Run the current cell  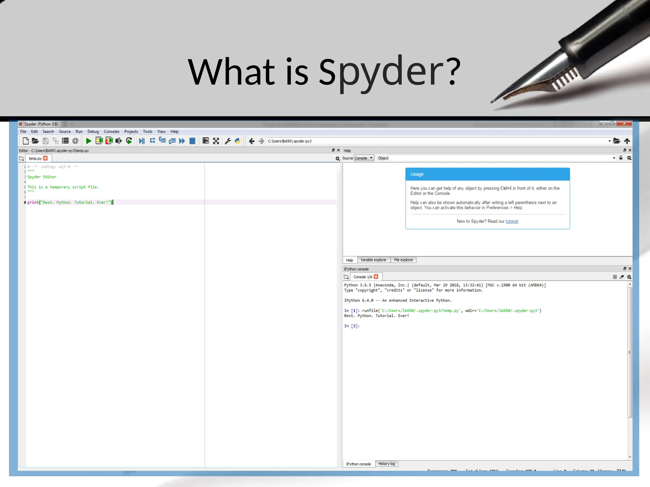(99, 141)
